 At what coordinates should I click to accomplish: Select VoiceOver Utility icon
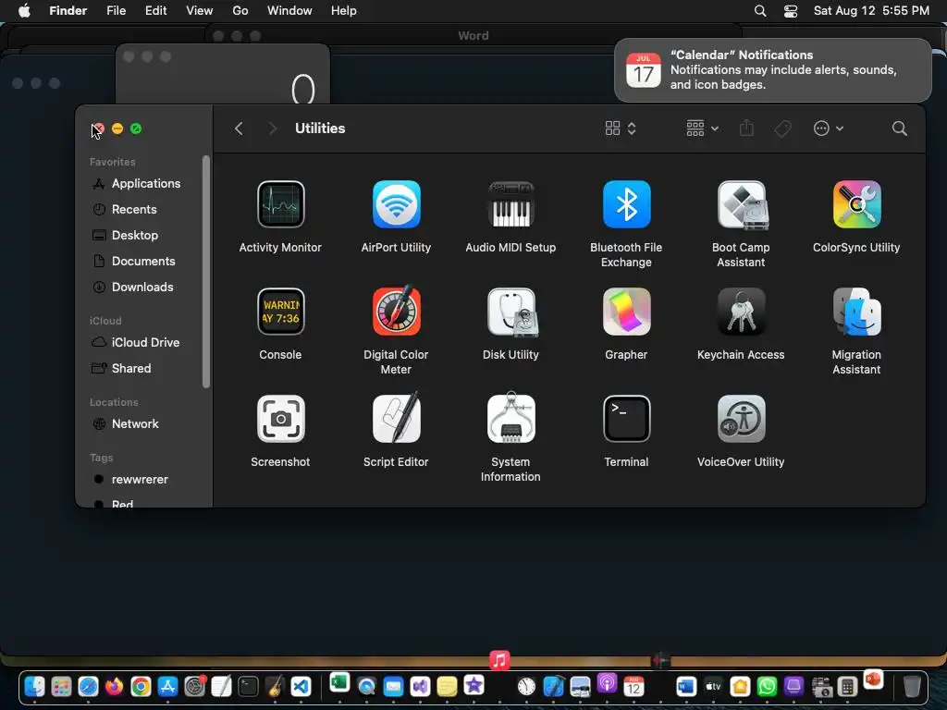click(x=741, y=419)
